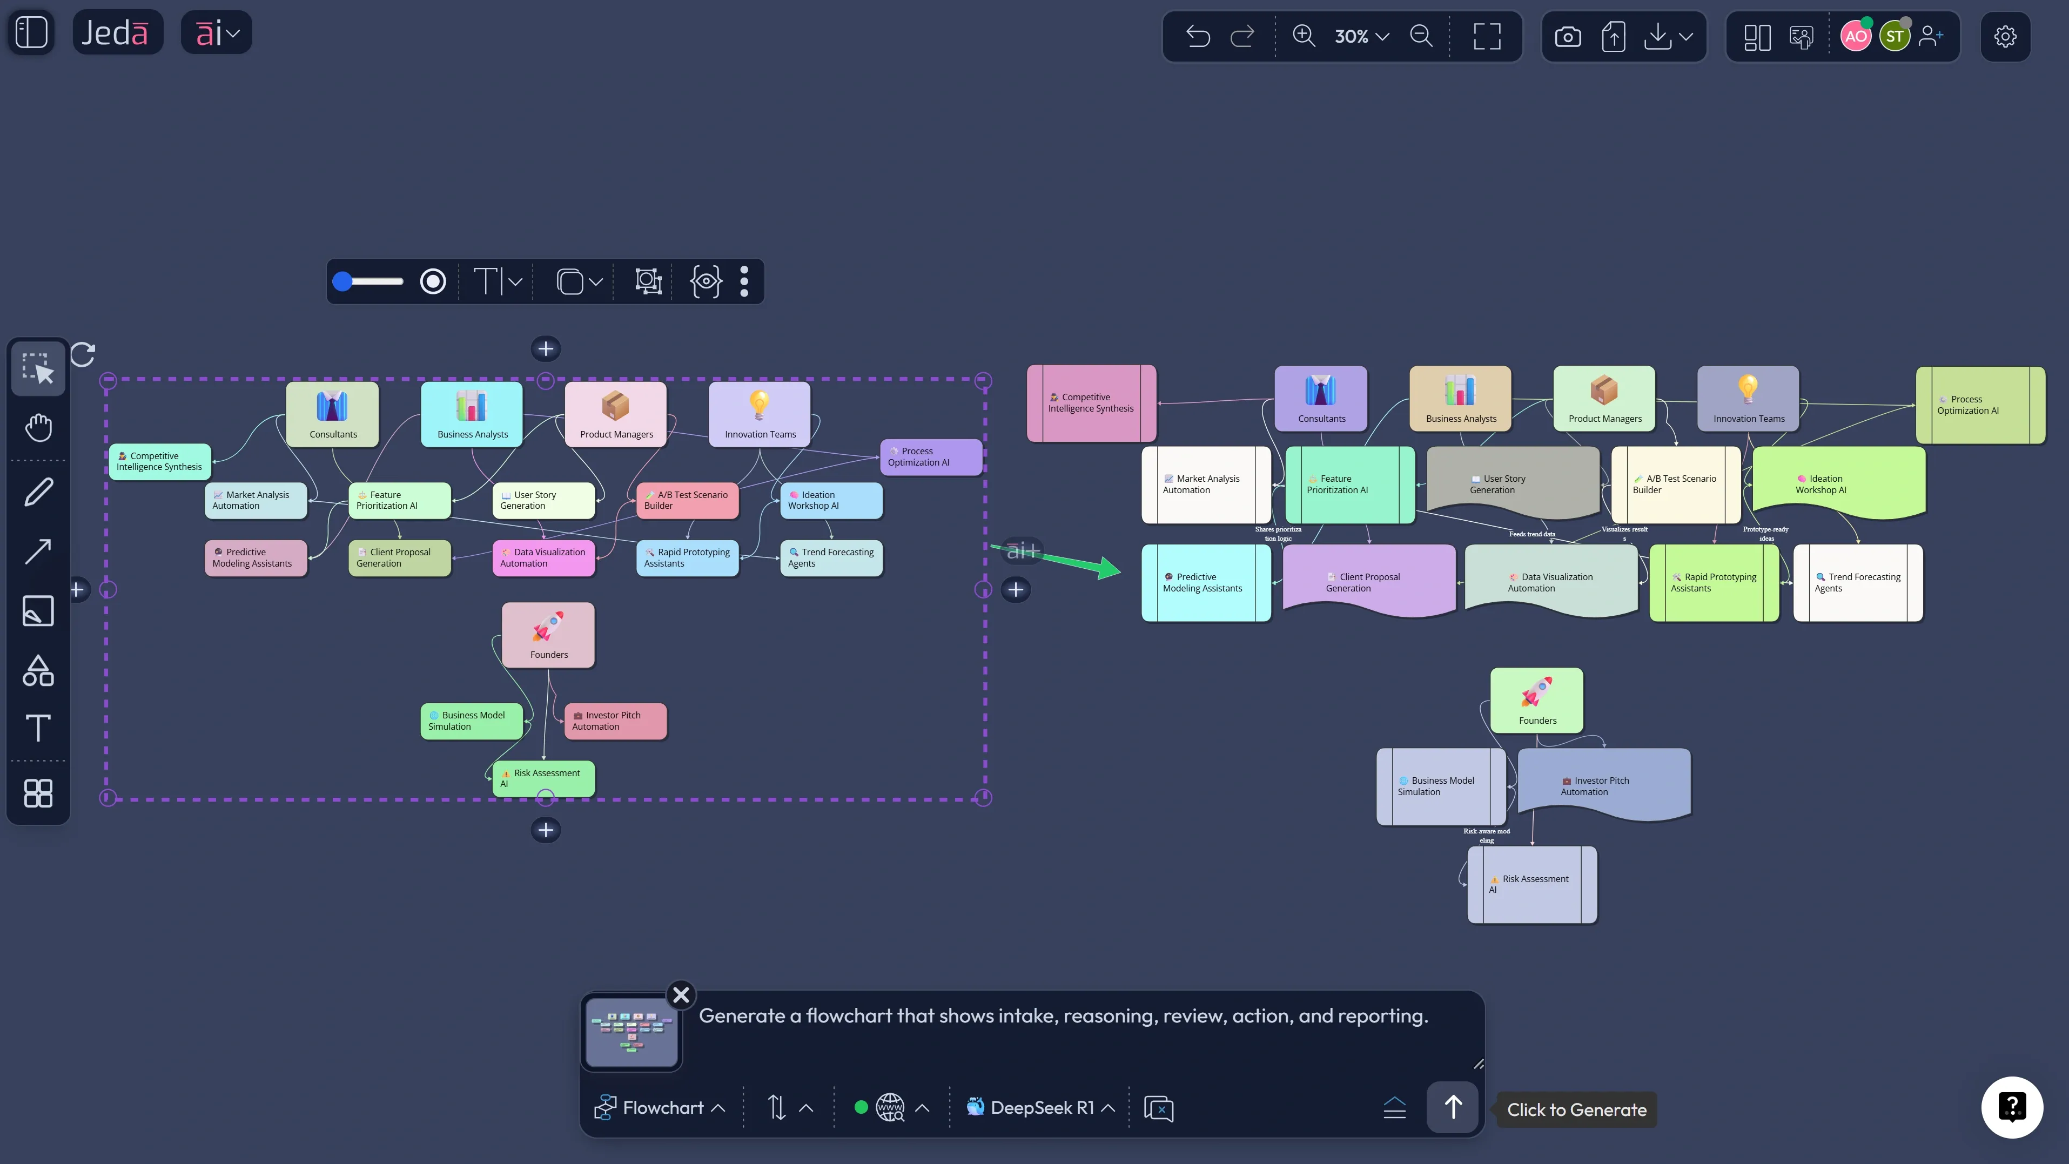Open the Hand pan tool
Screen dimensions: 2069x1164
tap(37, 428)
